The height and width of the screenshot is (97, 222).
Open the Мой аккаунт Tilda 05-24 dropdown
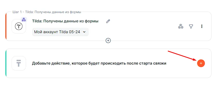coord(60,32)
